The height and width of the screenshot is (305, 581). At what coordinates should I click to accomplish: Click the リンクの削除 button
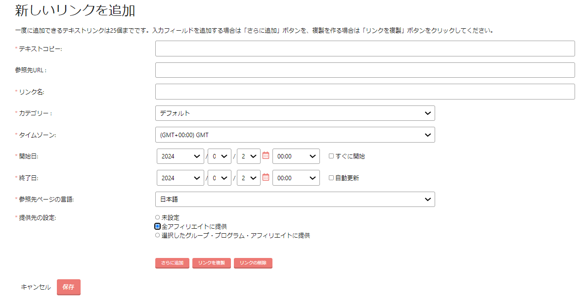click(253, 263)
